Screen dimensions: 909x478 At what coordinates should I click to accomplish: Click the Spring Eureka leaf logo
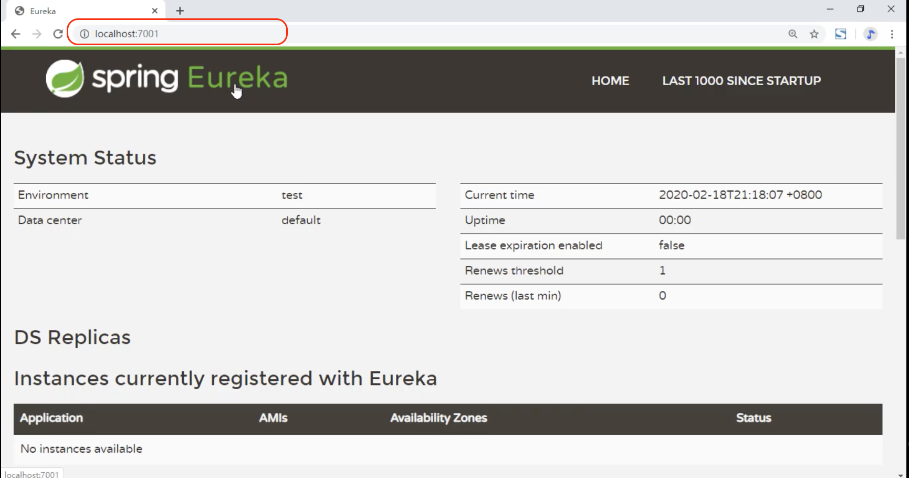pos(64,78)
